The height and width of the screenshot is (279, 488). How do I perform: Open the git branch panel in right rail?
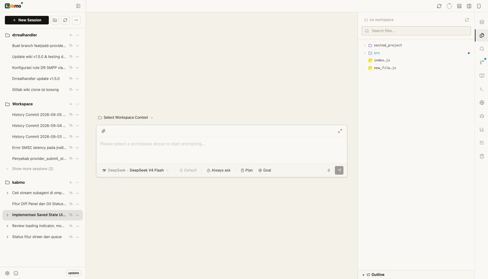coord(482,62)
